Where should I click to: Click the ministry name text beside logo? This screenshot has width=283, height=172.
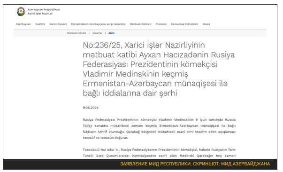click(44, 12)
